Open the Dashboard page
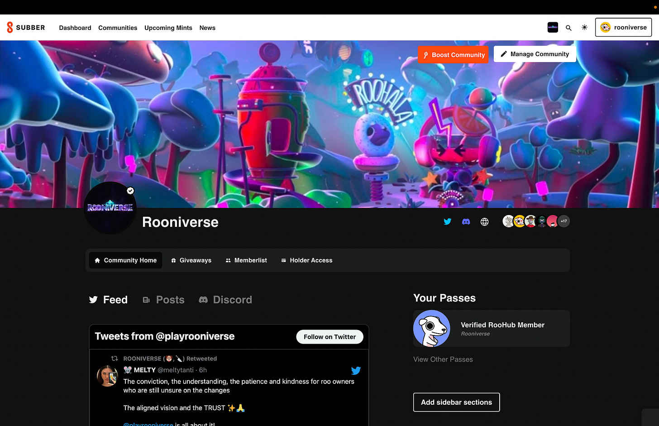This screenshot has width=659, height=426. tap(75, 28)
